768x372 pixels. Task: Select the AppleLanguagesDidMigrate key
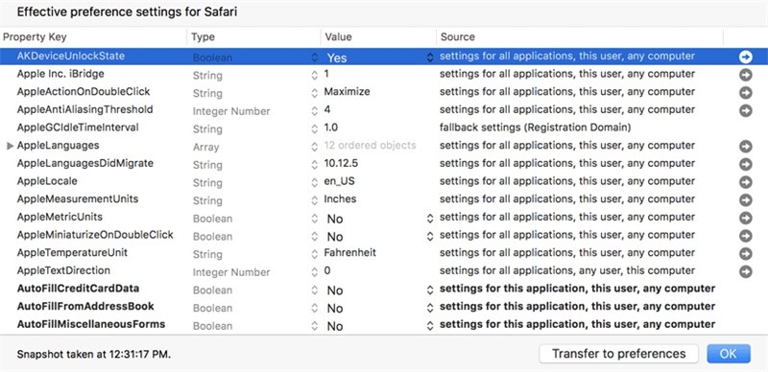click(x=84, y=163)
